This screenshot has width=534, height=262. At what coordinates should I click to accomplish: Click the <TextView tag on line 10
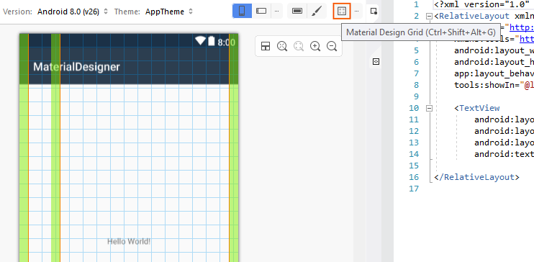pyautogui.click(x=476, y=108)
